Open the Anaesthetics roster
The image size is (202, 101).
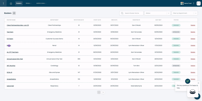(x=11, y=79)
